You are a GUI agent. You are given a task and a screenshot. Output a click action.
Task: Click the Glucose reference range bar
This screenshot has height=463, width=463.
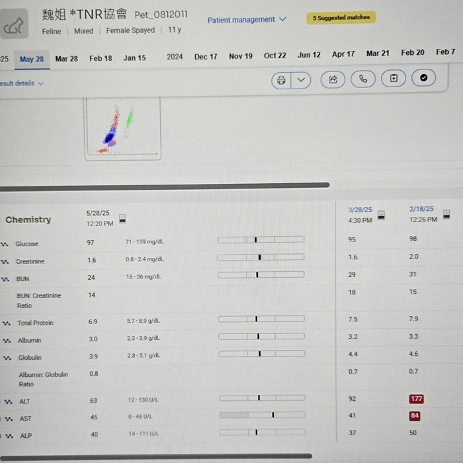[x=261, y=239]
